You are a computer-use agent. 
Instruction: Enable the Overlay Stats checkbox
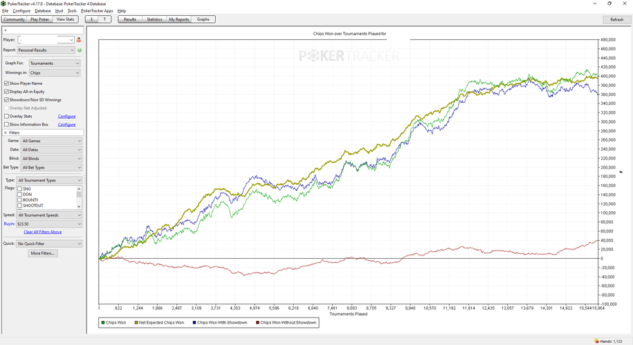(x=6, y=116)
